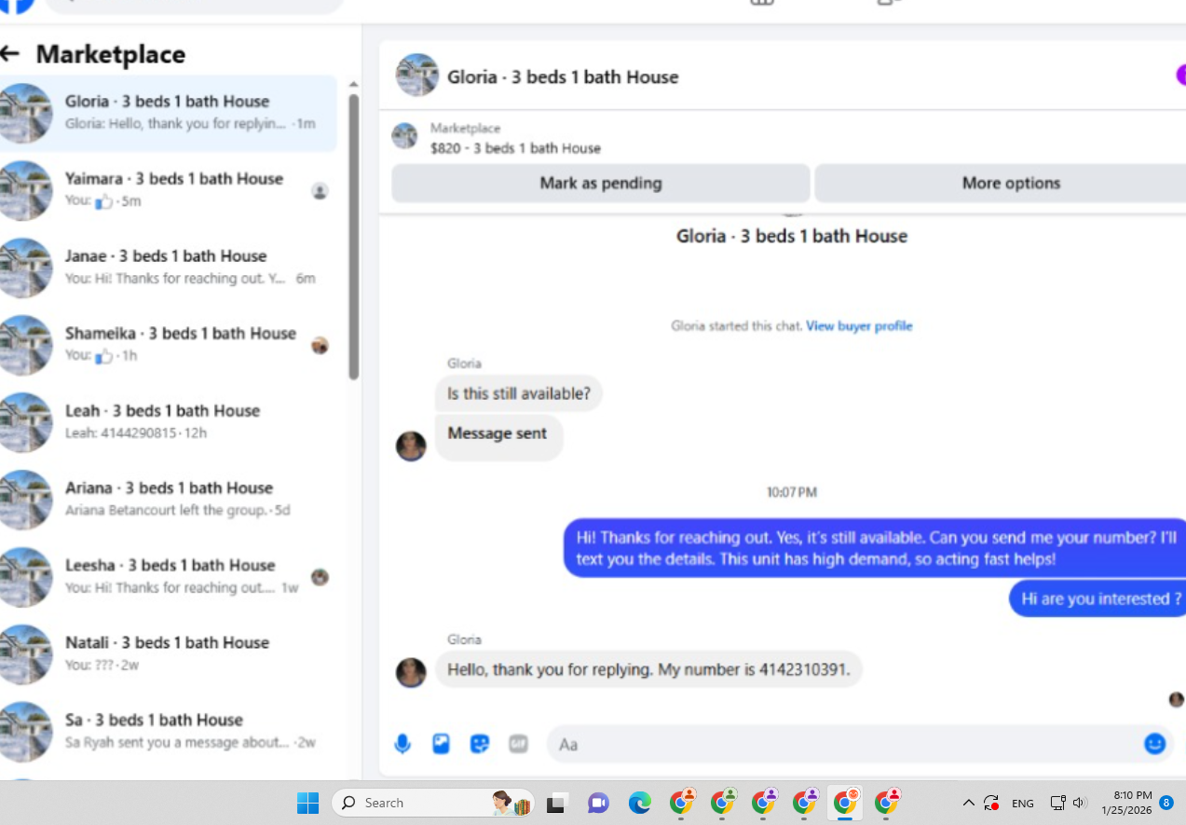
Task: Open the GIF picker icon
Action: 519,744
